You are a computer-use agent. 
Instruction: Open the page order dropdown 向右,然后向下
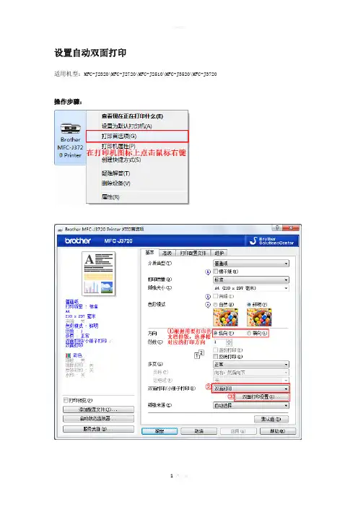point(251,373)
